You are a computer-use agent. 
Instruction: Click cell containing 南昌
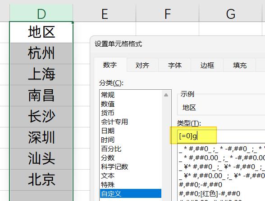(x=41, y=96)
